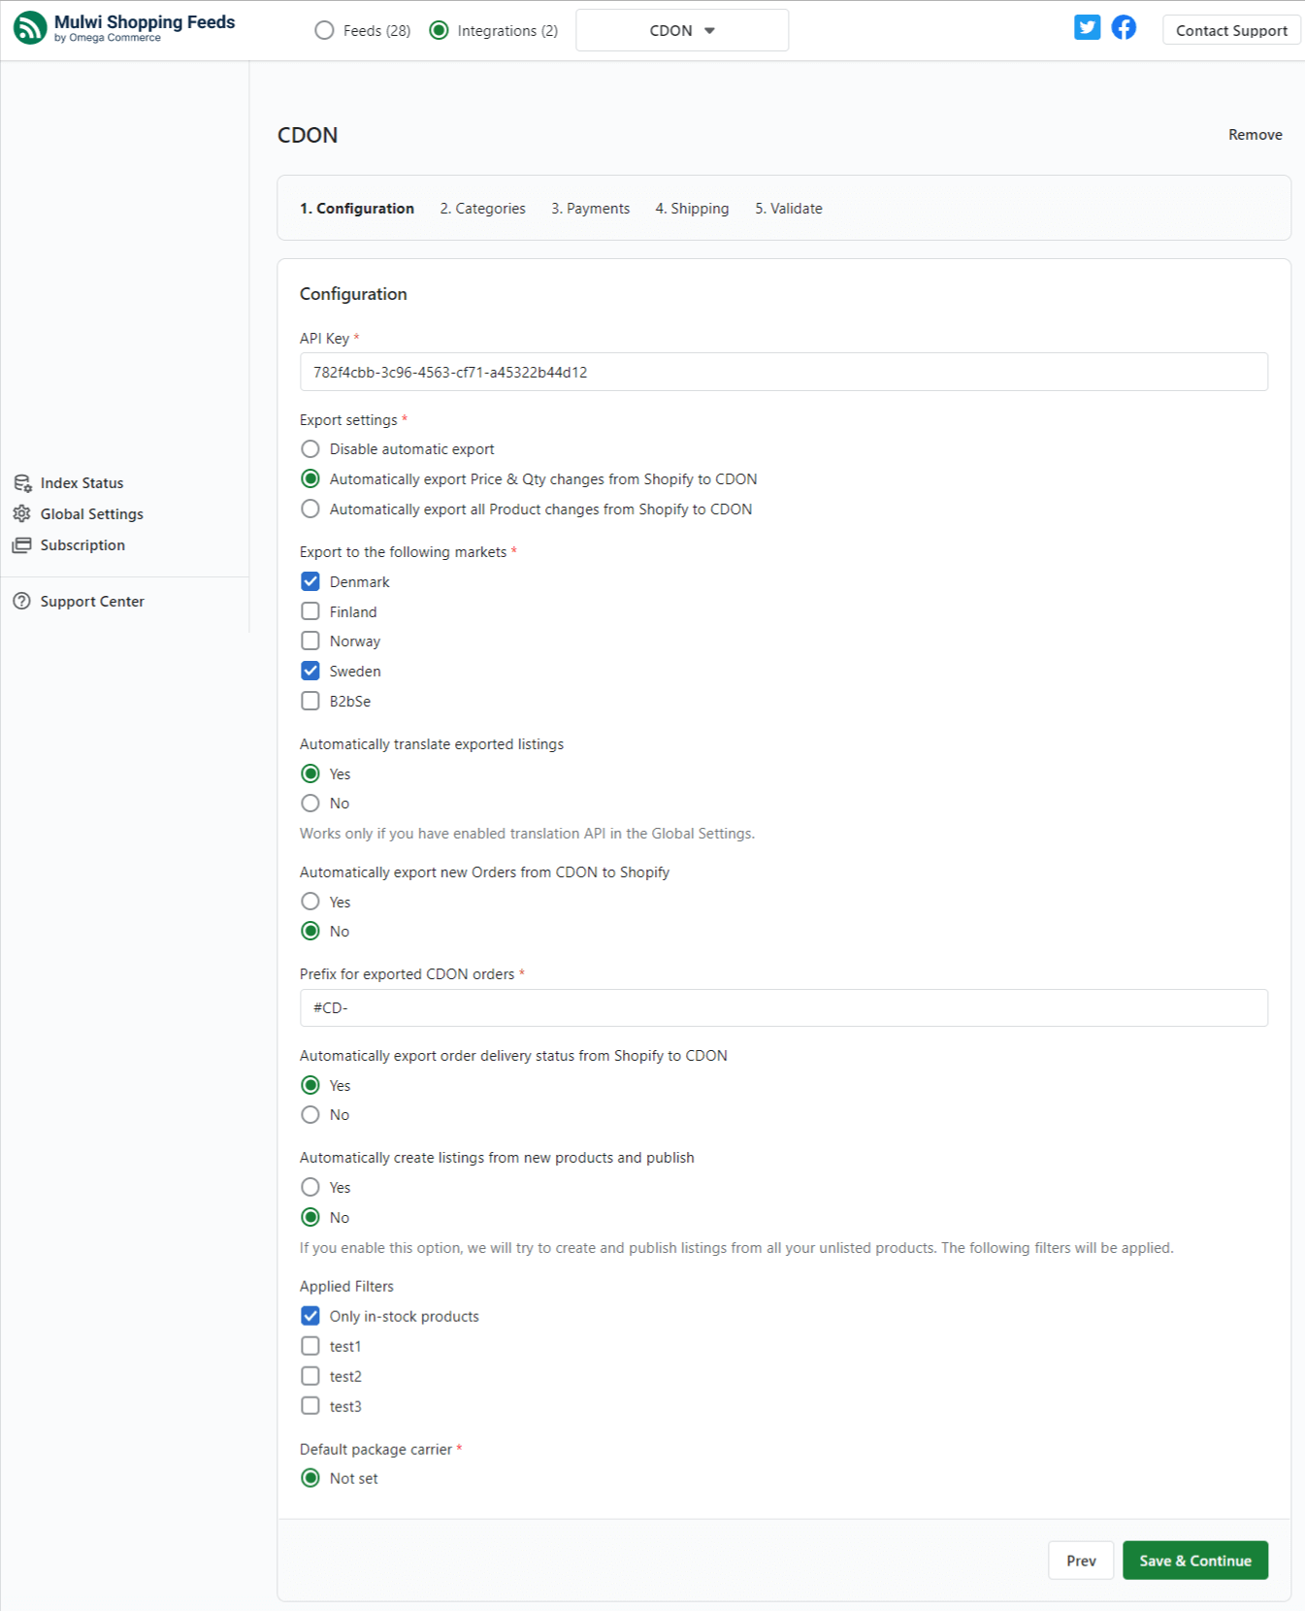
Task: Open the CDON integration dropdown
Action: coord(682,30)
